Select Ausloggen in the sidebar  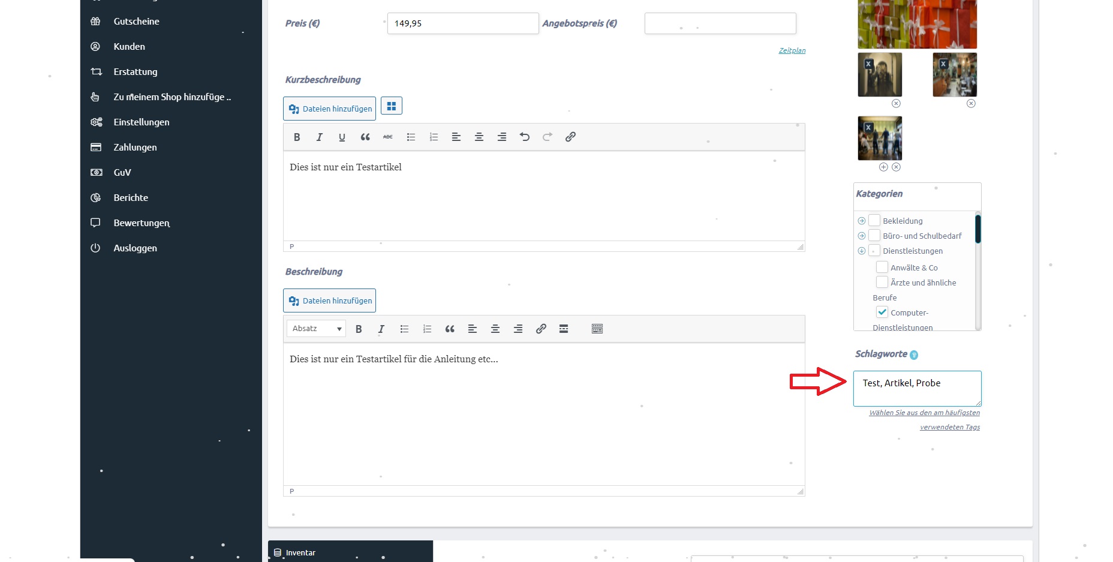[136, 248]
